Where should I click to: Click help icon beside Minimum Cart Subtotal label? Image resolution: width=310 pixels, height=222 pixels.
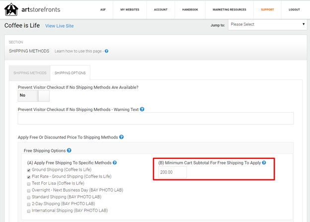click(x=264, y=162)
